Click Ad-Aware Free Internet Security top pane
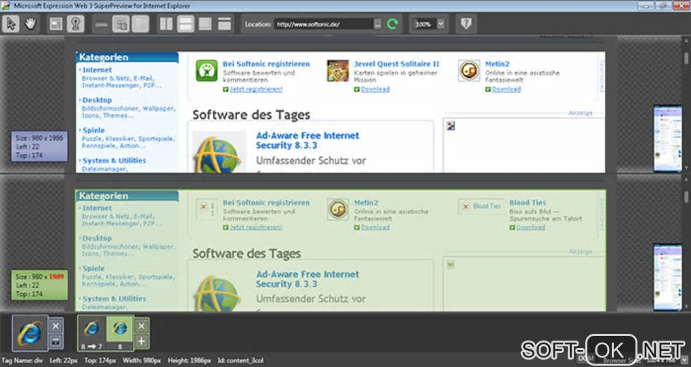Image resolution: width=691 pixels, height=367 pixels. (308, 141)
